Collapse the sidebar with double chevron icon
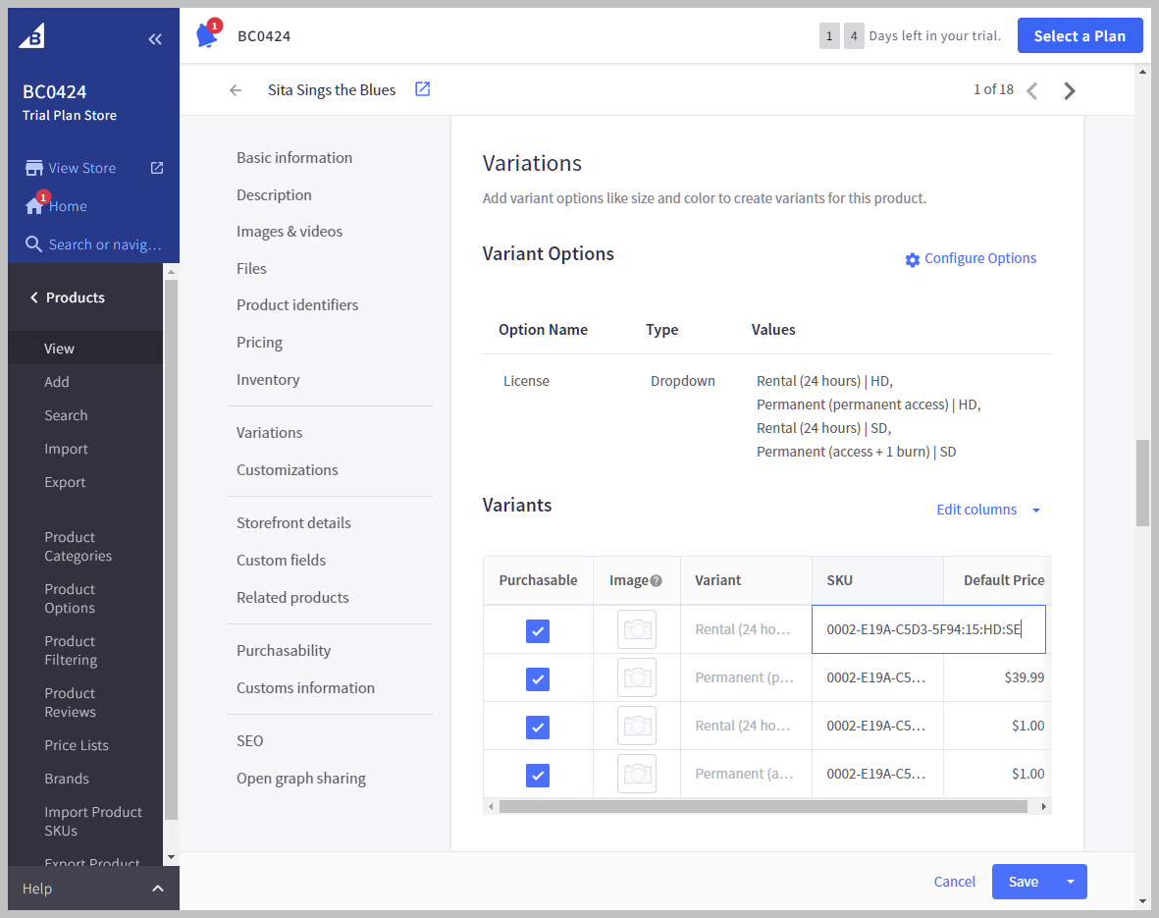 click(155, 39)
